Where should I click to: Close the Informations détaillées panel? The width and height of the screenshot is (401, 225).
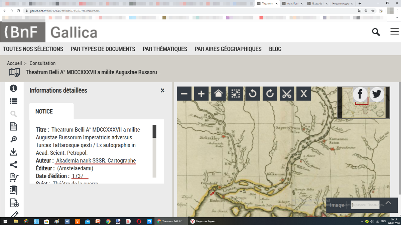point(162,90)
